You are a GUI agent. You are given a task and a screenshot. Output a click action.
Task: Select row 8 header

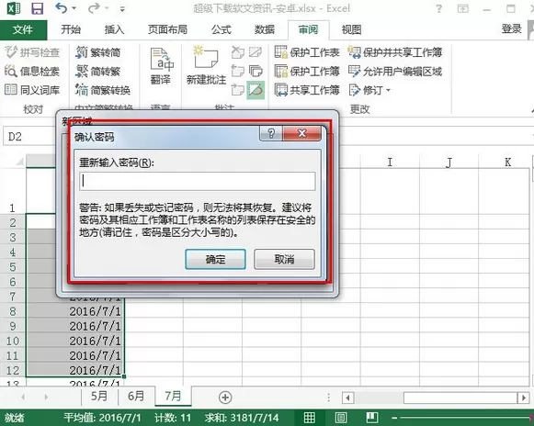(x=13, y=311)
